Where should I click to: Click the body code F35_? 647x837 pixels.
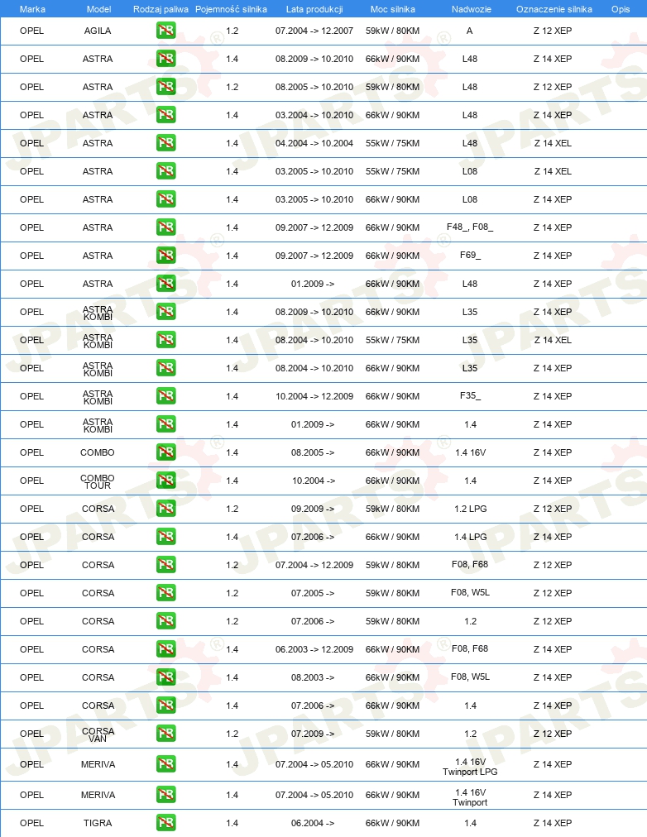tap(470, 396)
